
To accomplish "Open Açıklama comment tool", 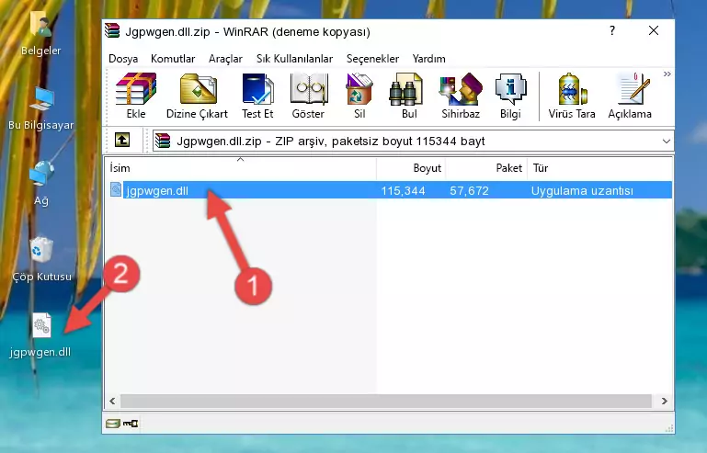I will point(630,96).
